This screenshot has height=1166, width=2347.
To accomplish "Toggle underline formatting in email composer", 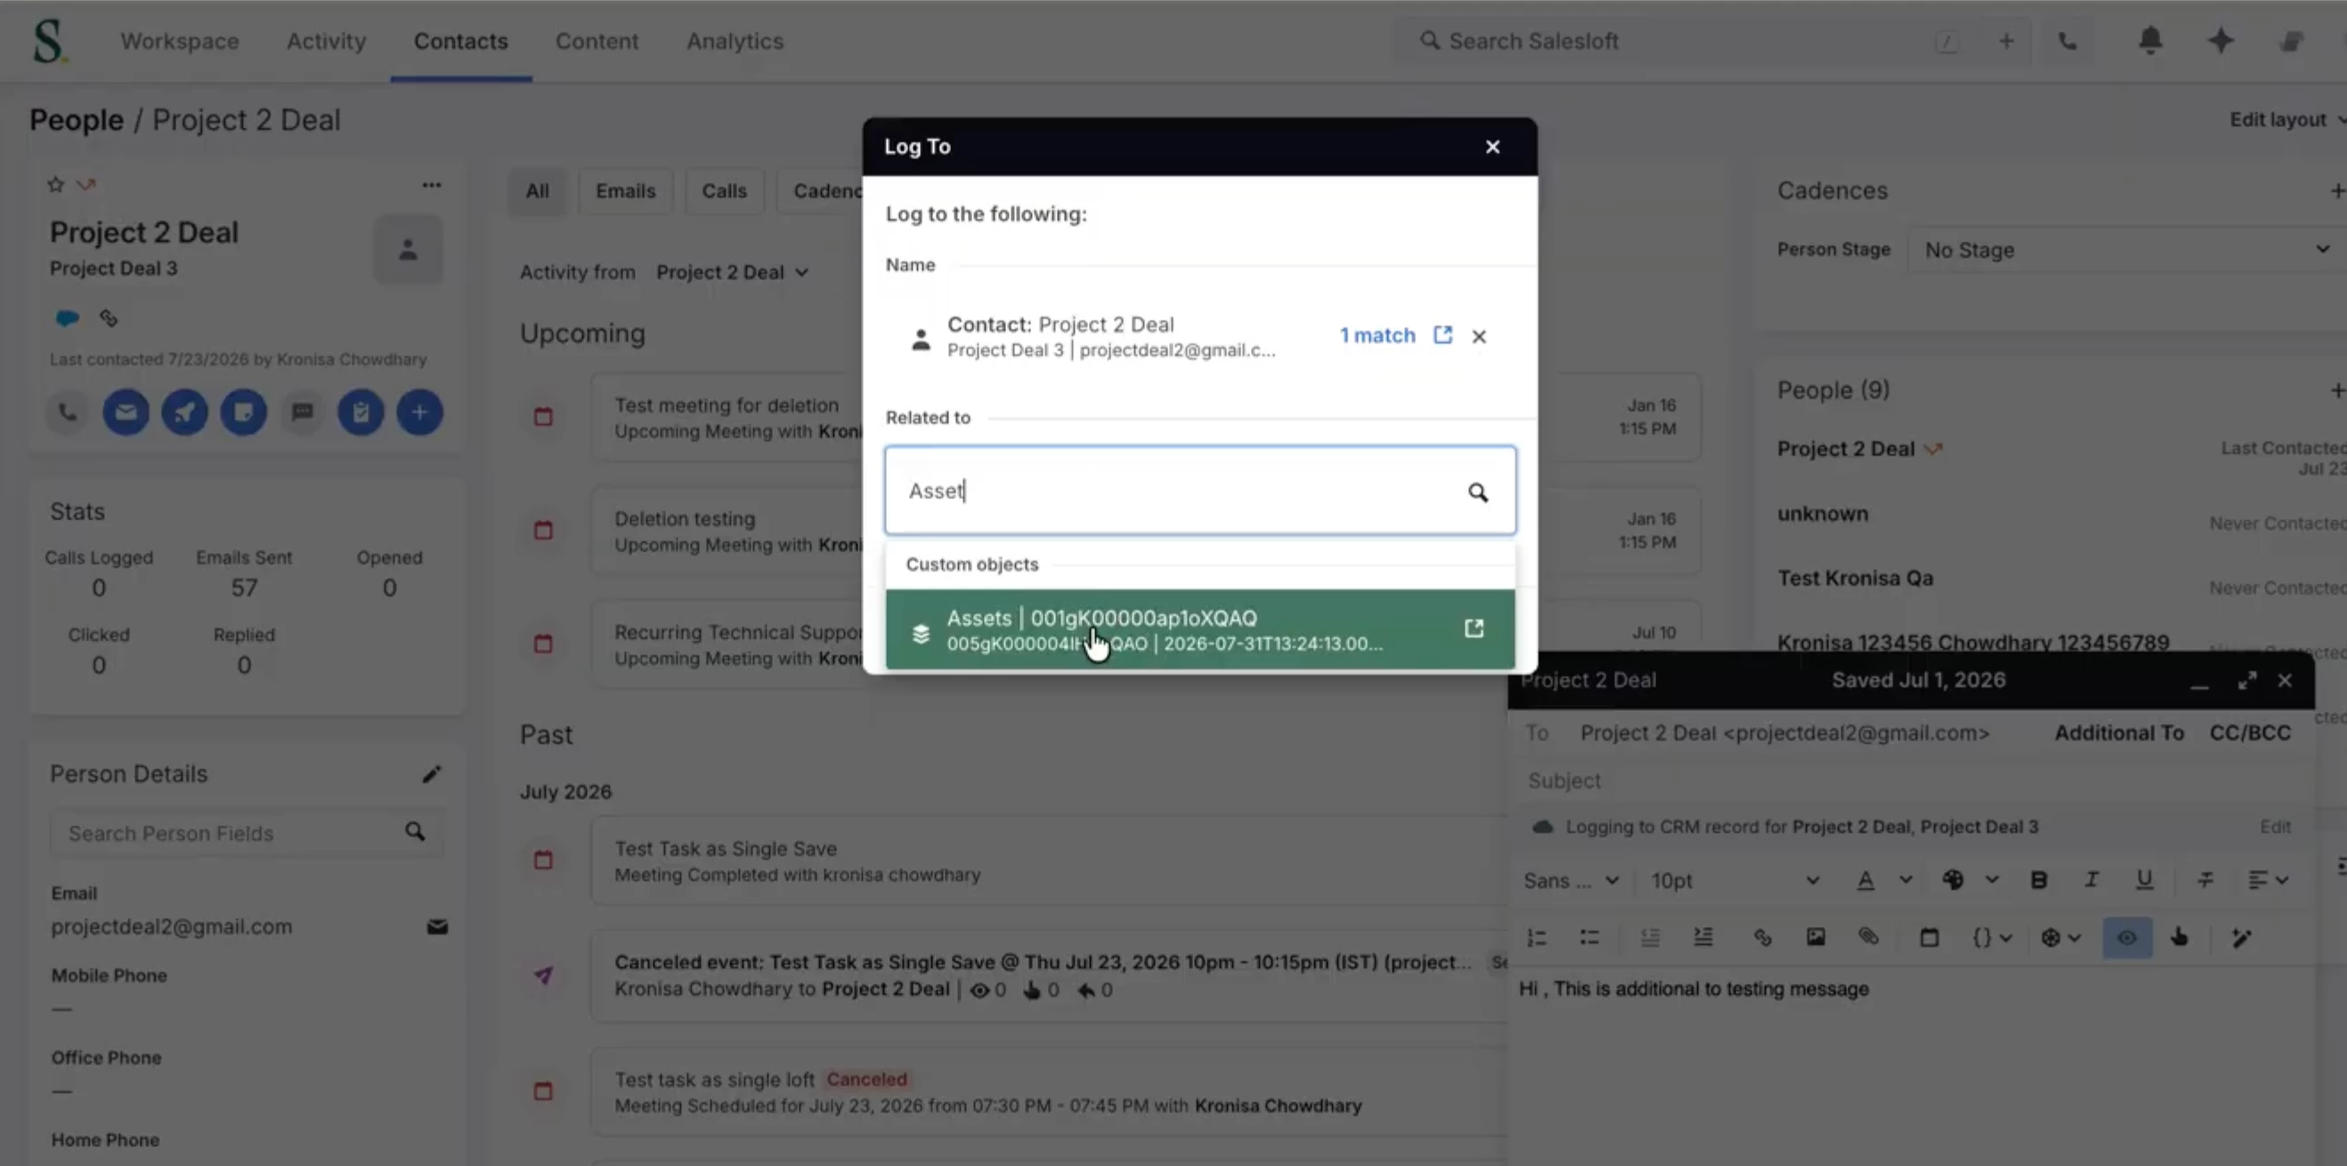I will [2144, 880].
